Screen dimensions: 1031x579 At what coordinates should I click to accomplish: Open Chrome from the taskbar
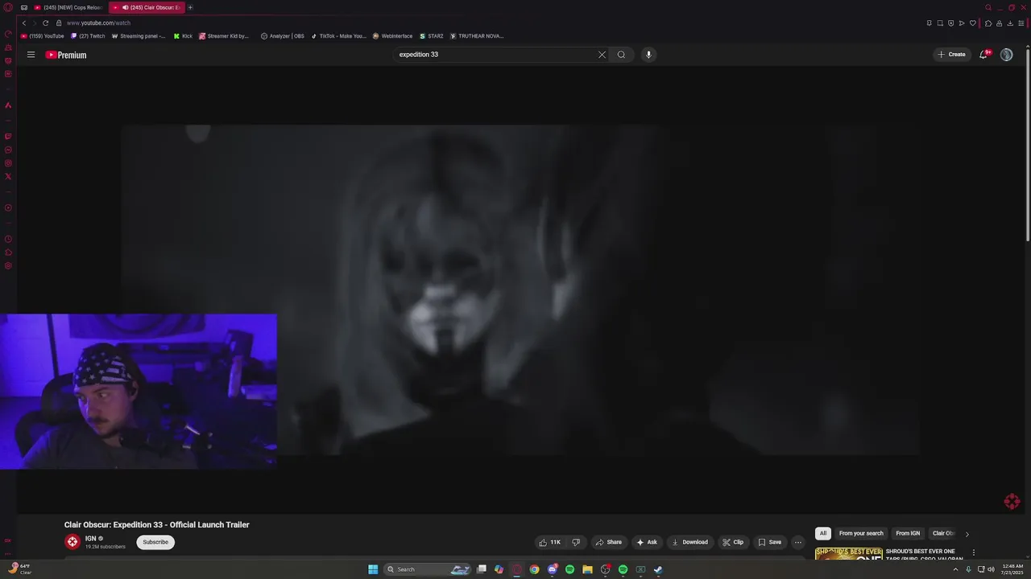[534, 569]
